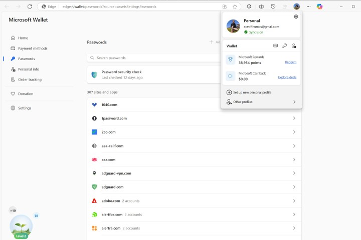The width and height of the screenshot is (361, 240).
Task: Click the personal info icon in Wallet popup
Action: coord(293,45)
